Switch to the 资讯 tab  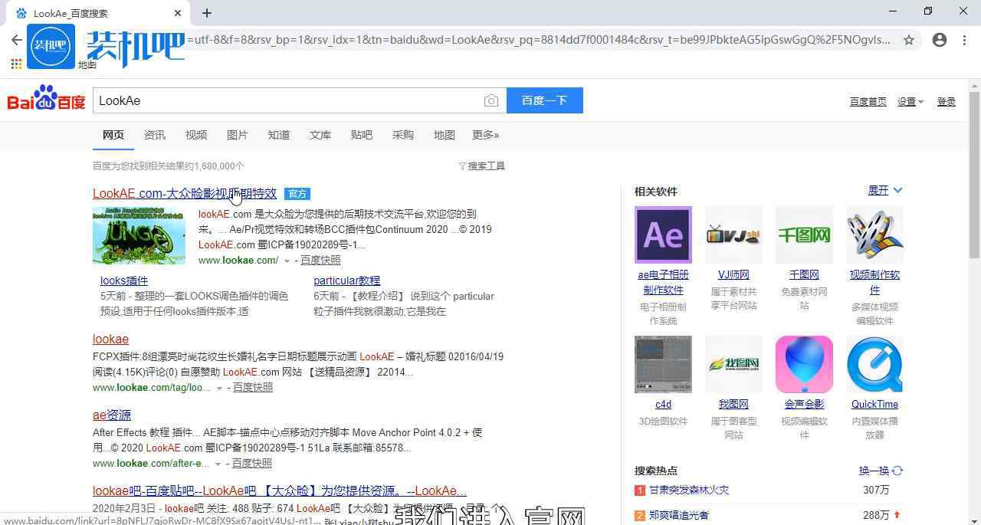coord(155,135)
